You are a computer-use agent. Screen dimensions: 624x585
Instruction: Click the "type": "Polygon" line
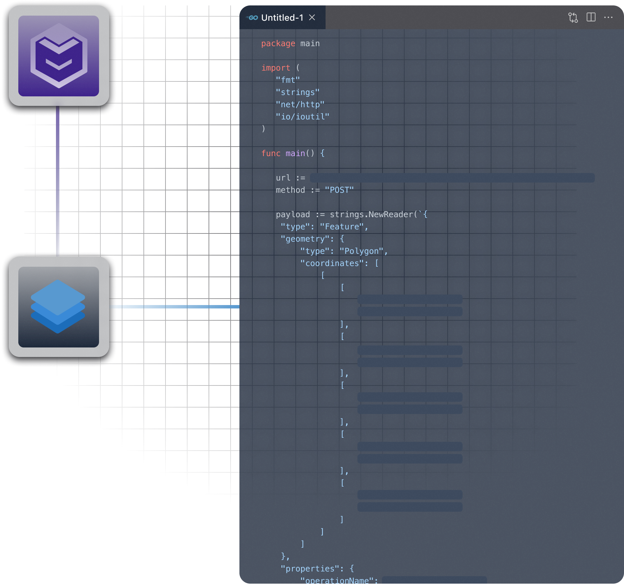click(x=344, y=251)
